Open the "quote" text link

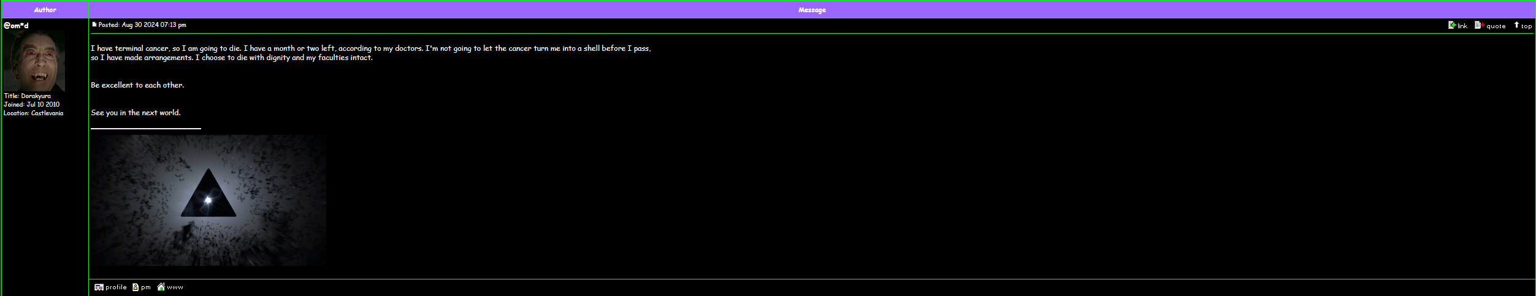pyautogui.click(x=1496, y=26)
